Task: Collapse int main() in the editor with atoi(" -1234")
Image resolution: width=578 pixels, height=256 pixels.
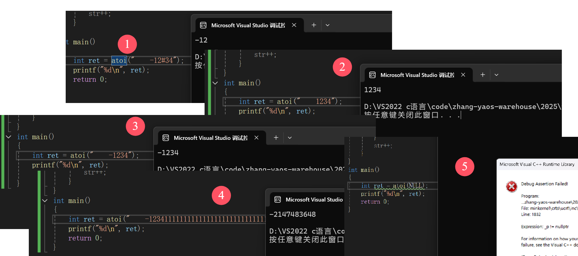Action: tap(8, 137)
